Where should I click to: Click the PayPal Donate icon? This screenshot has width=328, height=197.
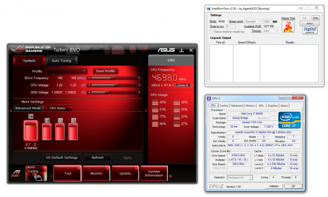click(310, 30)
